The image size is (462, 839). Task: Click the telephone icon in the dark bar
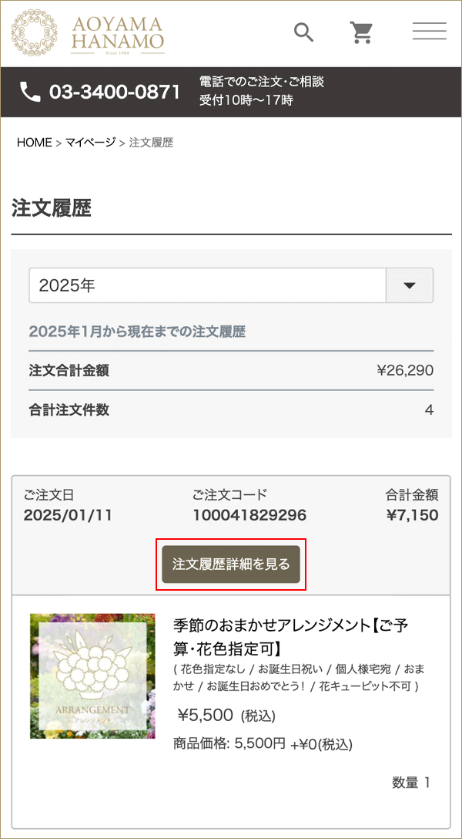[x=29, y=91]
